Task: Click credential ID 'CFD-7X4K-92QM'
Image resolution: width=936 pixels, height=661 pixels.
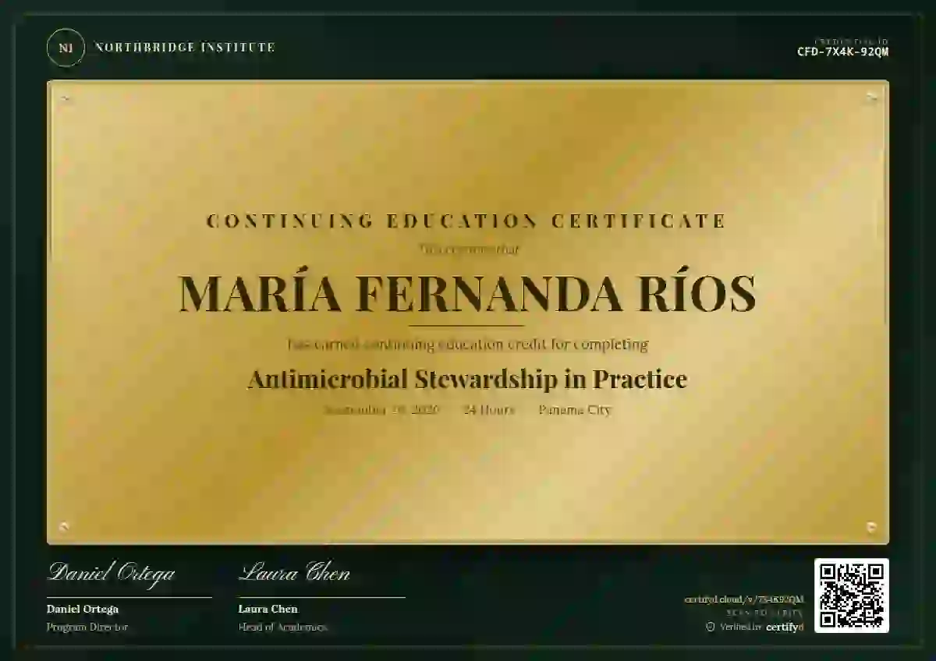Action: pyautogui.click(x=842, y=52)
